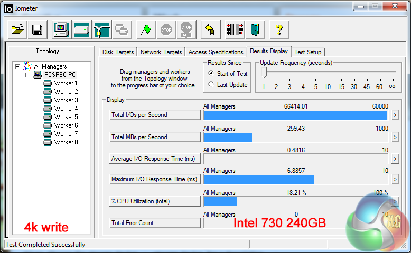Viewport: 411px width, 253px height.
Task: Click Test Completed Successfully status text
Action: 45,245
